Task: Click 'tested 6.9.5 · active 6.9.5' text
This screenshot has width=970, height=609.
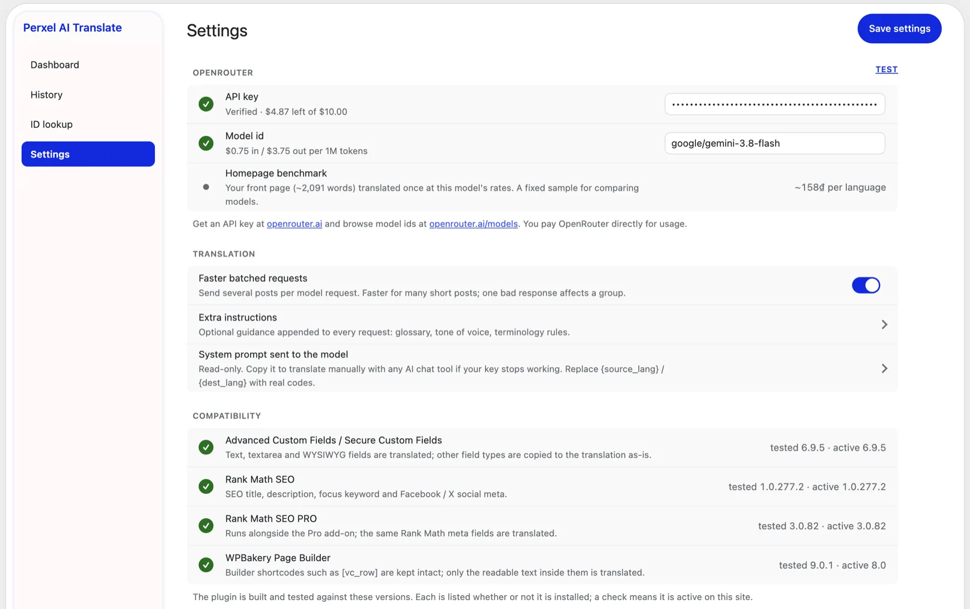Action: click(828, 448)
